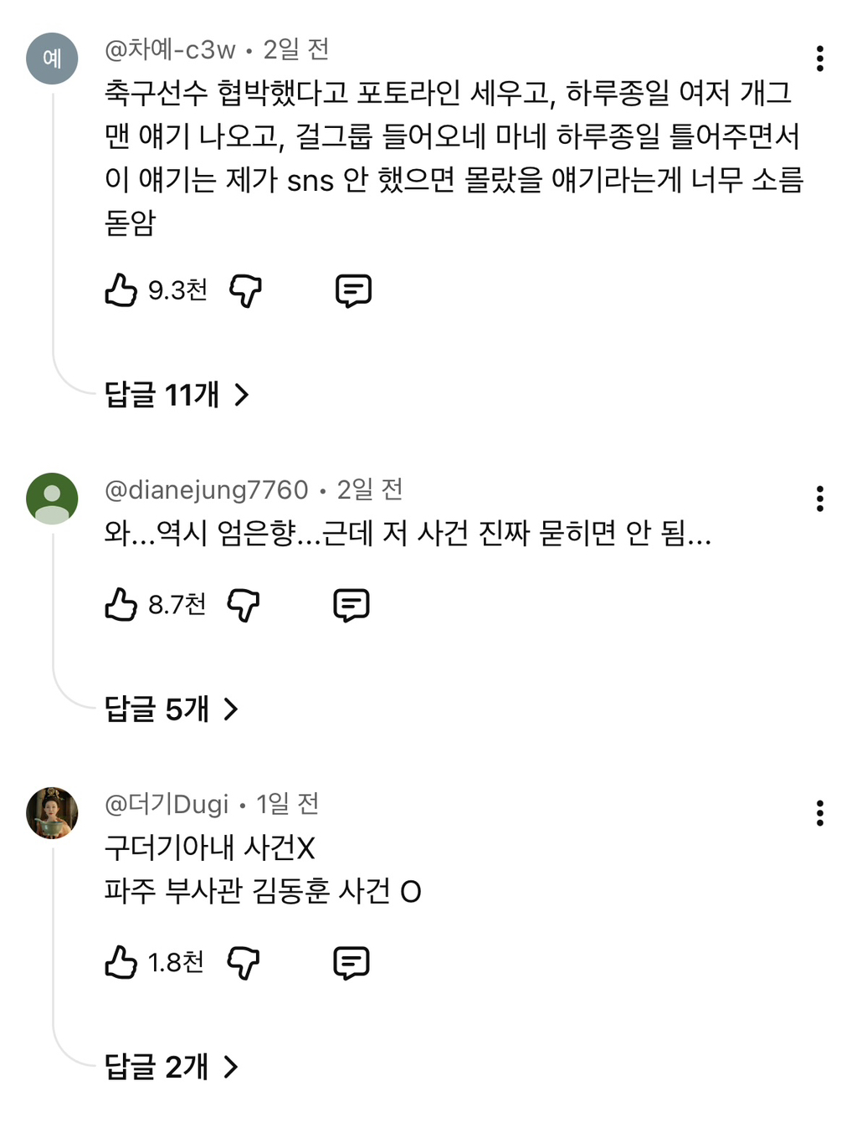Expand the 답글 11개 replies
This screenshot has height=1142, width=857.
tap(177, 394)
